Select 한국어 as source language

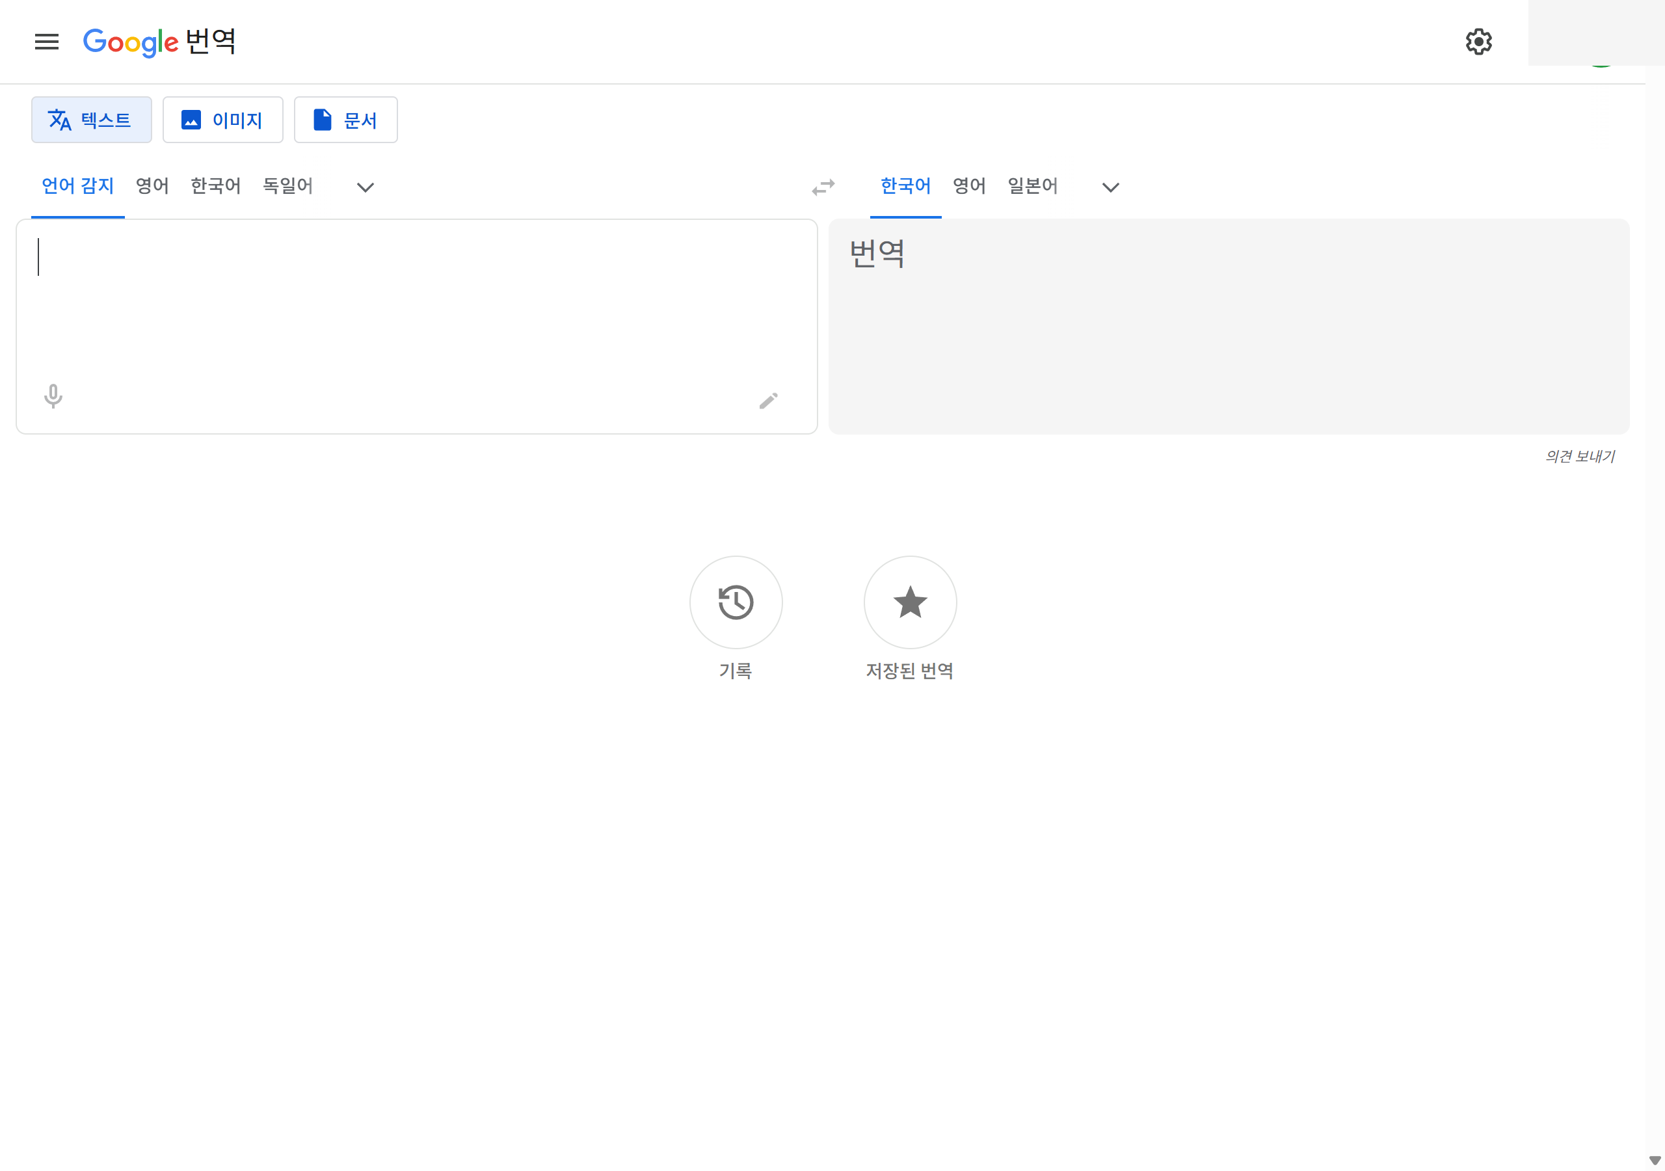(x=215, y=187)
